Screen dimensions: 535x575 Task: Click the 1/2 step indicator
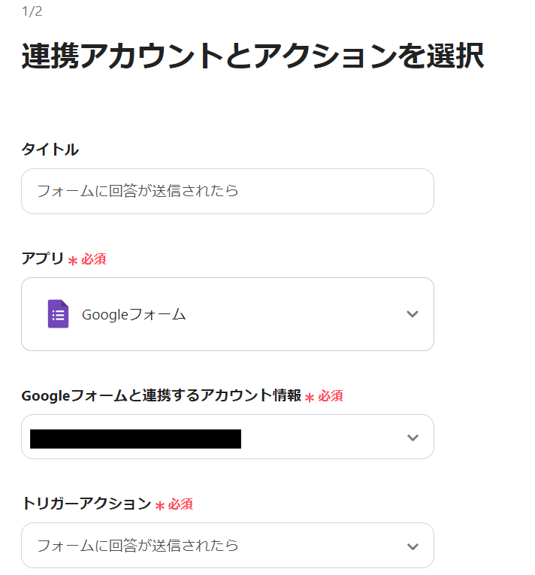[32, 11]
